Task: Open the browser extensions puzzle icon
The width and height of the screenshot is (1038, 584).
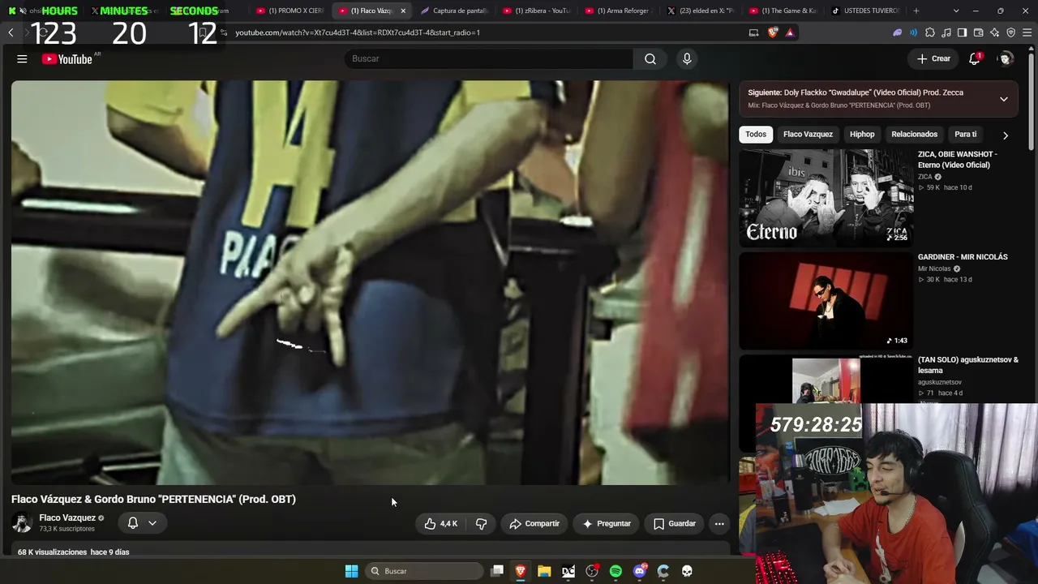Action: click(929, 32)
